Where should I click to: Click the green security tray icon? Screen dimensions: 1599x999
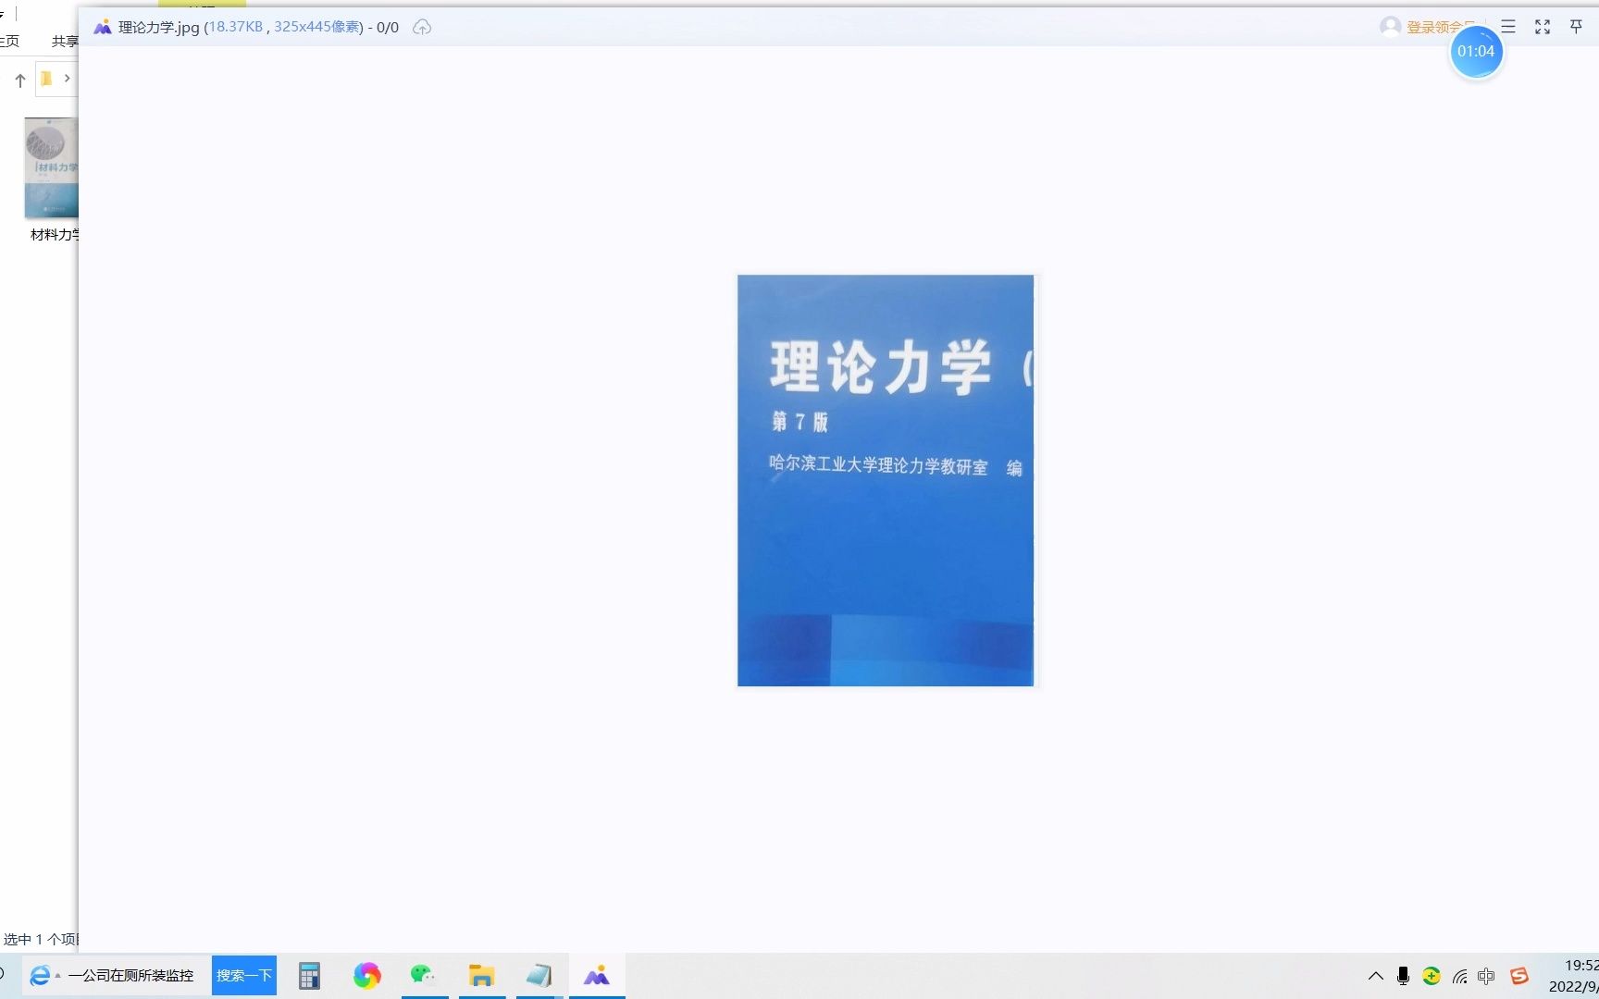(1432, 976)
